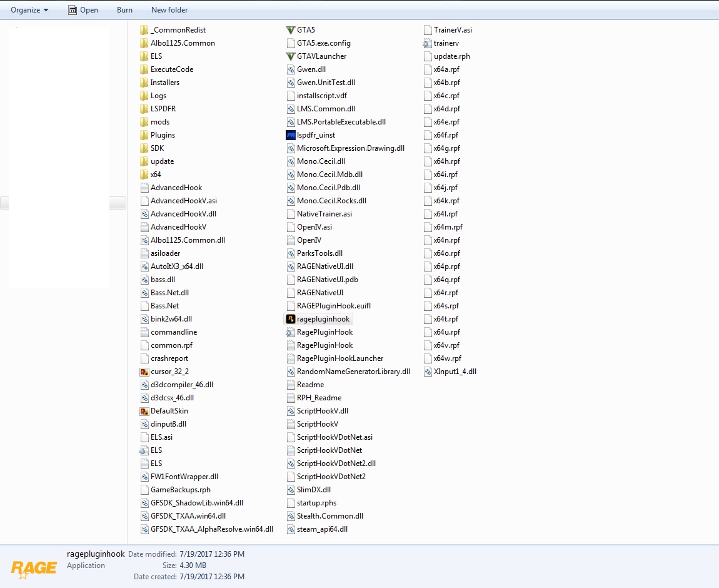The width and height of the screenshot is (719, 588).
Task: Select the crashreport file
Action: [x=164, y=358]
